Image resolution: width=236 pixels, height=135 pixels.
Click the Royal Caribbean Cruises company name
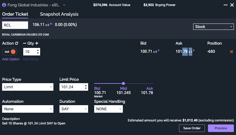point(25,35)
